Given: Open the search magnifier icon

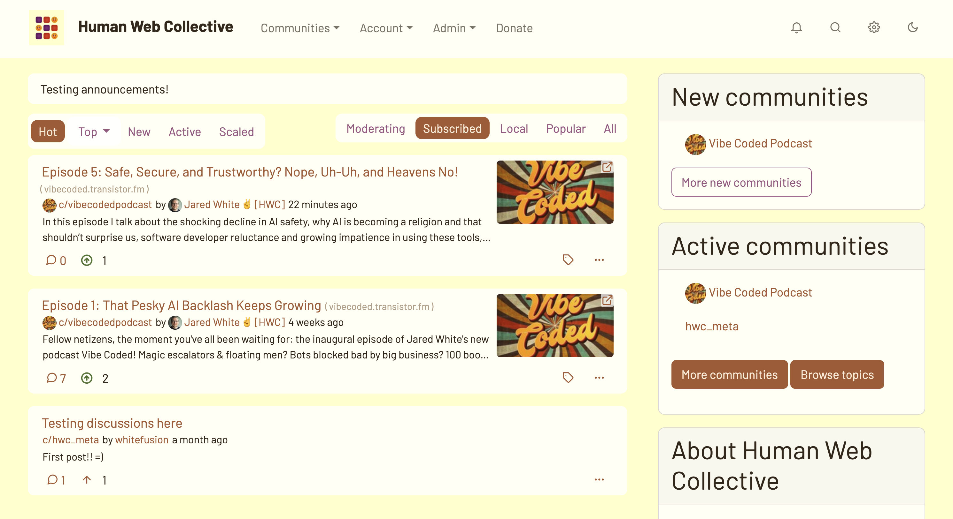Looking at the screenshot, I should point(835,28).
